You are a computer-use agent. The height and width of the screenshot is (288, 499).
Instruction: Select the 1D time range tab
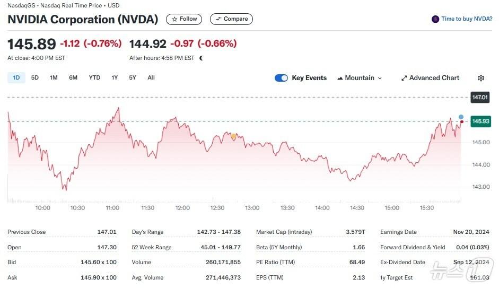coord(16,78)
